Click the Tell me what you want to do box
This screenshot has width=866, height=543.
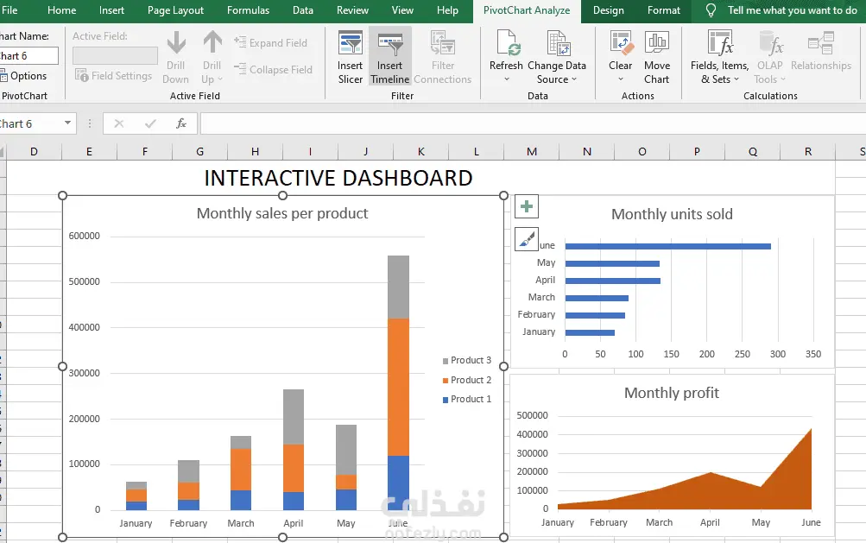coord(792,10)
